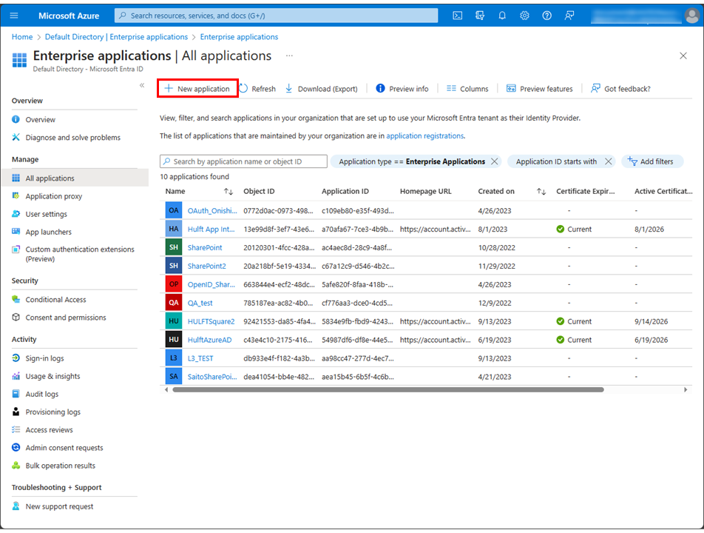Open portal settings gear

click(524, 16)
